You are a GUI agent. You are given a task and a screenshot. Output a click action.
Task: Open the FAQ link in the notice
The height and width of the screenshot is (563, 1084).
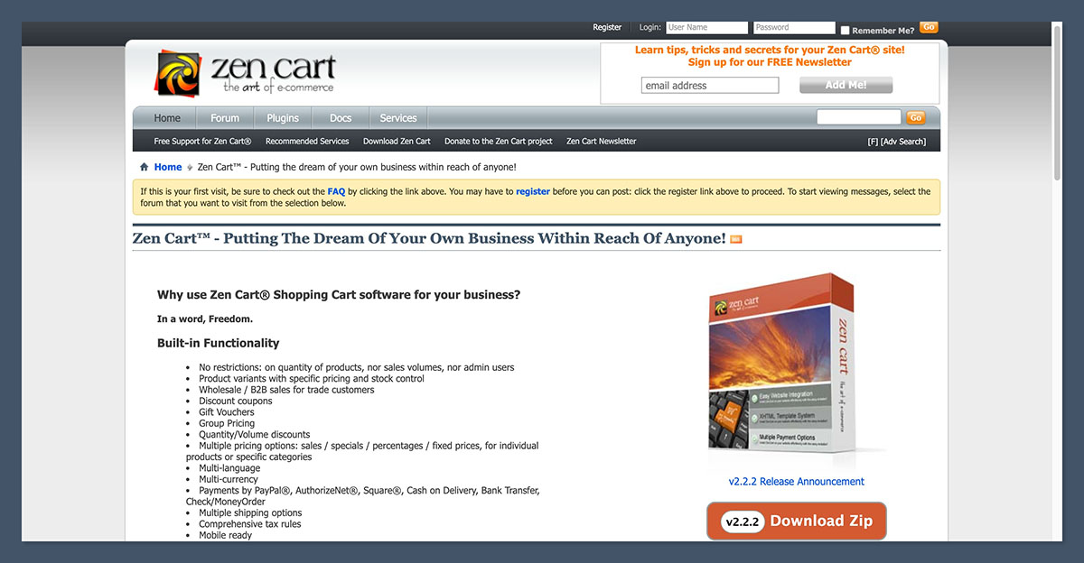click(x=336, y=191)
